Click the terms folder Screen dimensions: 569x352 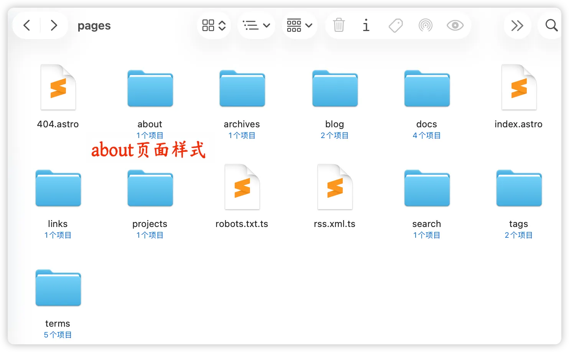[x=58, y=288]
